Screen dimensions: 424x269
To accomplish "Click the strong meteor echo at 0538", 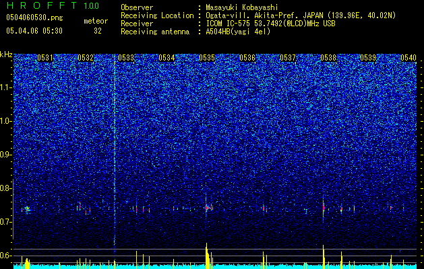I will pyautogui.click(x=324, y=208).
